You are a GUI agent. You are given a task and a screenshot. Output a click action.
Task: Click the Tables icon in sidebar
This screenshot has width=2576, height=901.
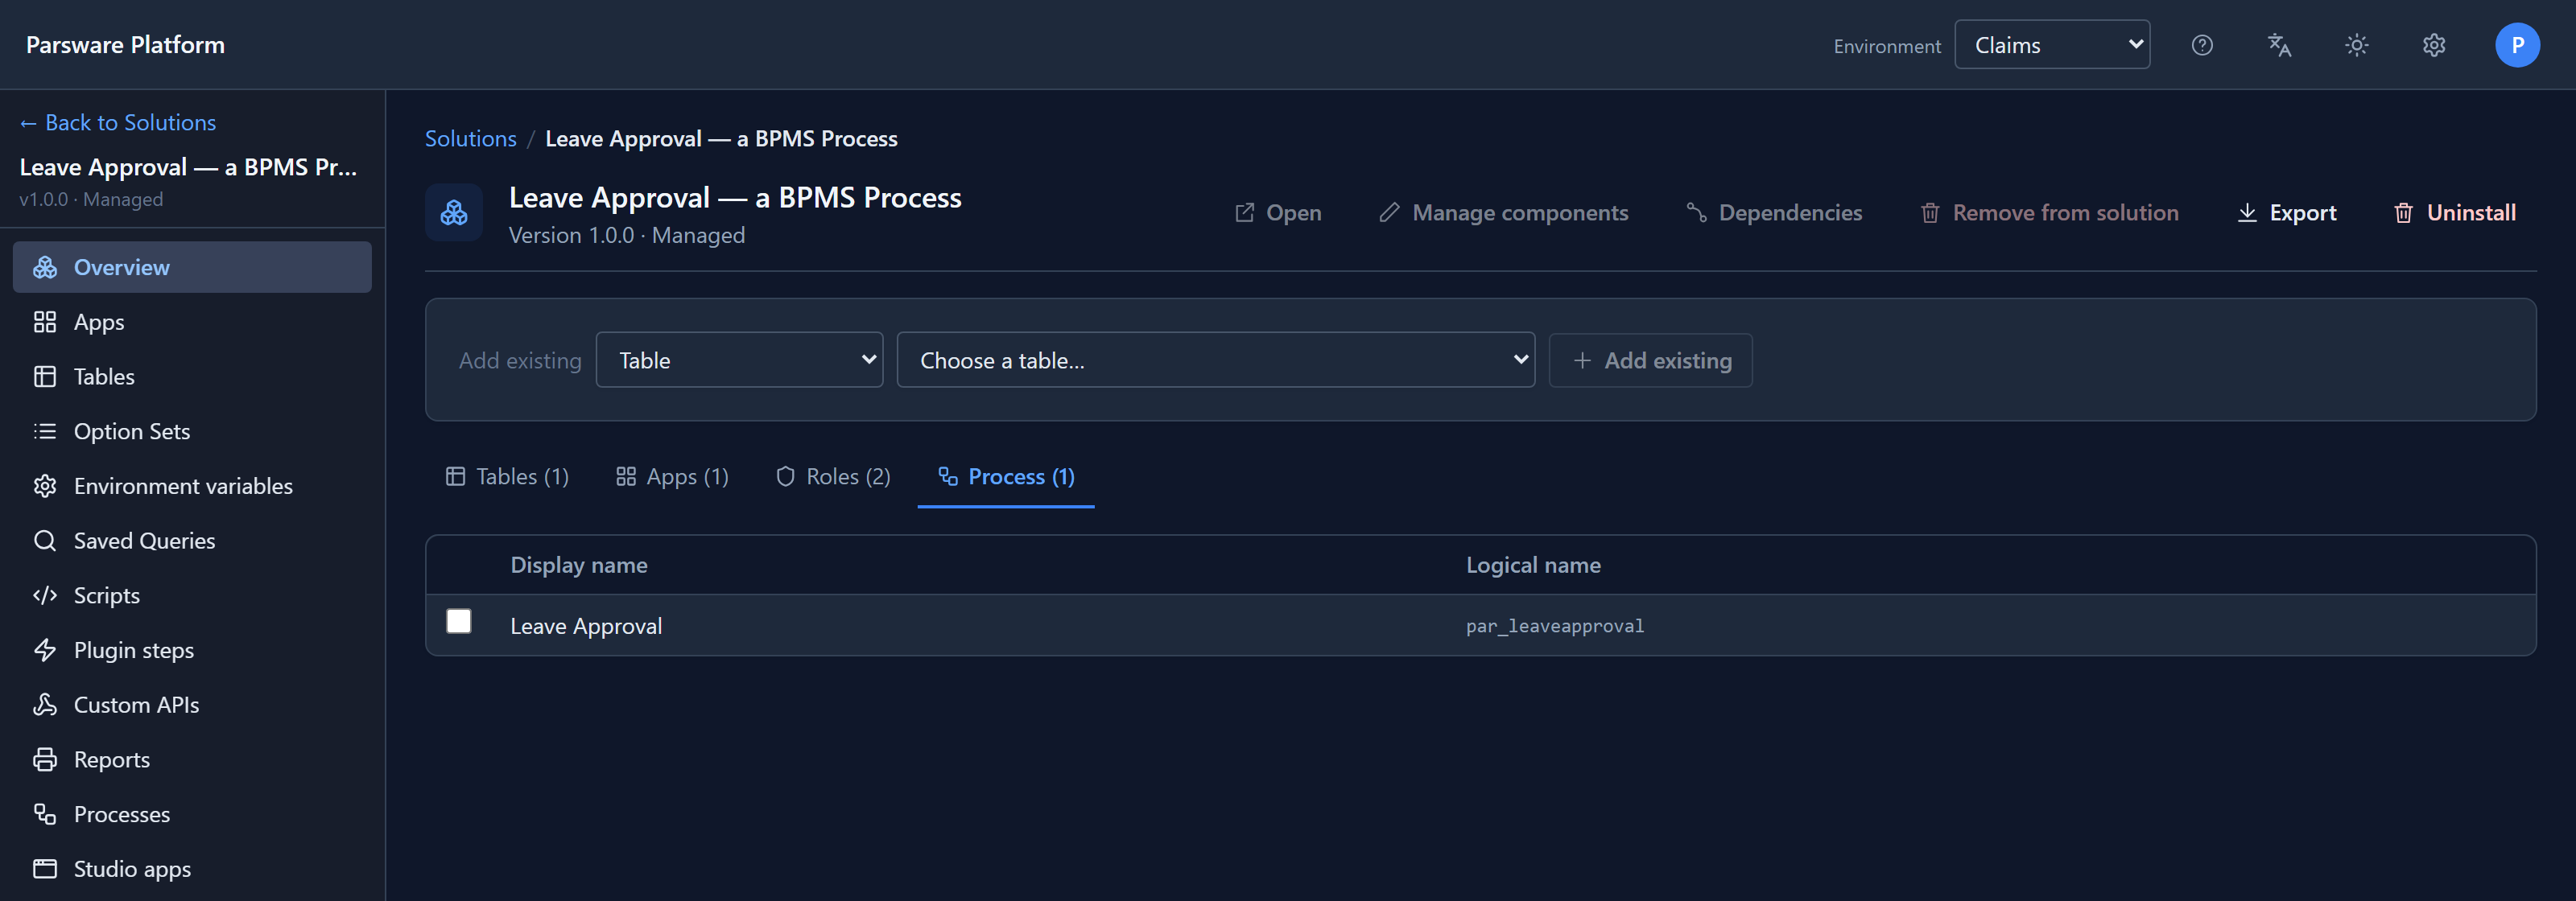(45, 376)
